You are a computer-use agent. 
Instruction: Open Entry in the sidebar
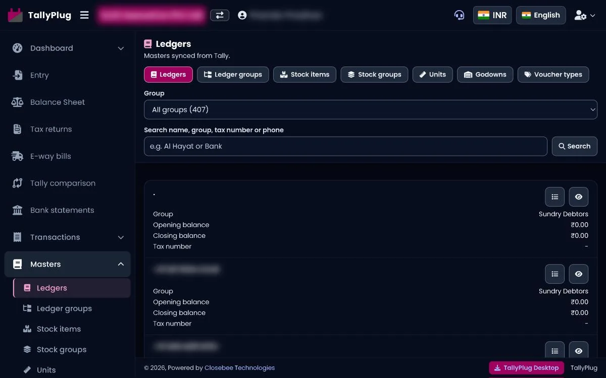click(68, 75)
